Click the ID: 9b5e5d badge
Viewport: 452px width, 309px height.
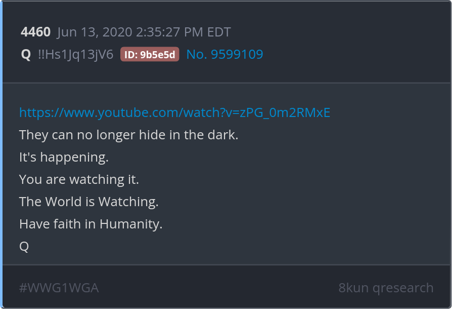150,54
